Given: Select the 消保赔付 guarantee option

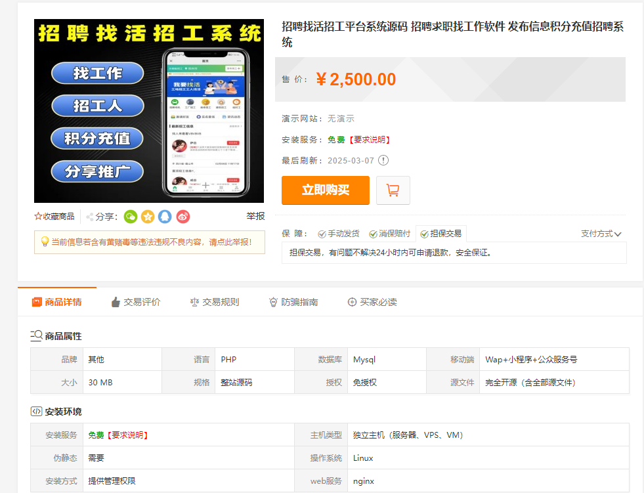Looking at the screenshot, I should click(x=391, y=234).
